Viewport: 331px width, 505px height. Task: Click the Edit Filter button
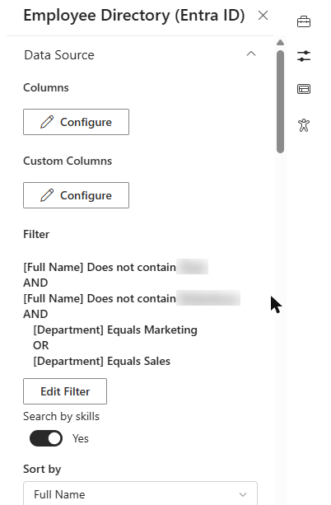click(65, 391)
